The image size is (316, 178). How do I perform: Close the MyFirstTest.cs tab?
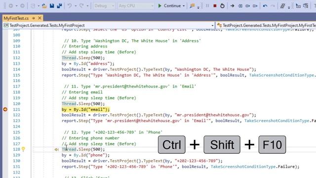point(39,18)
